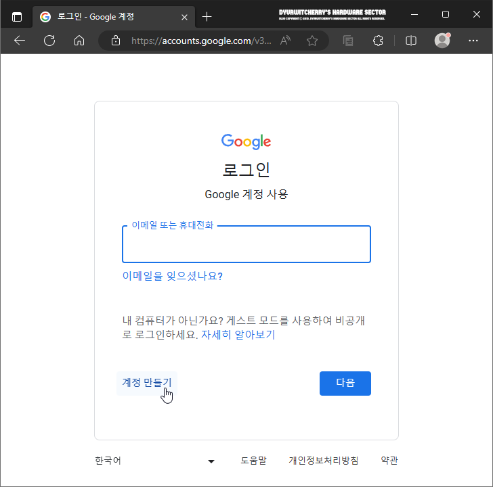Open the 한국어 language dropdown

155,461
